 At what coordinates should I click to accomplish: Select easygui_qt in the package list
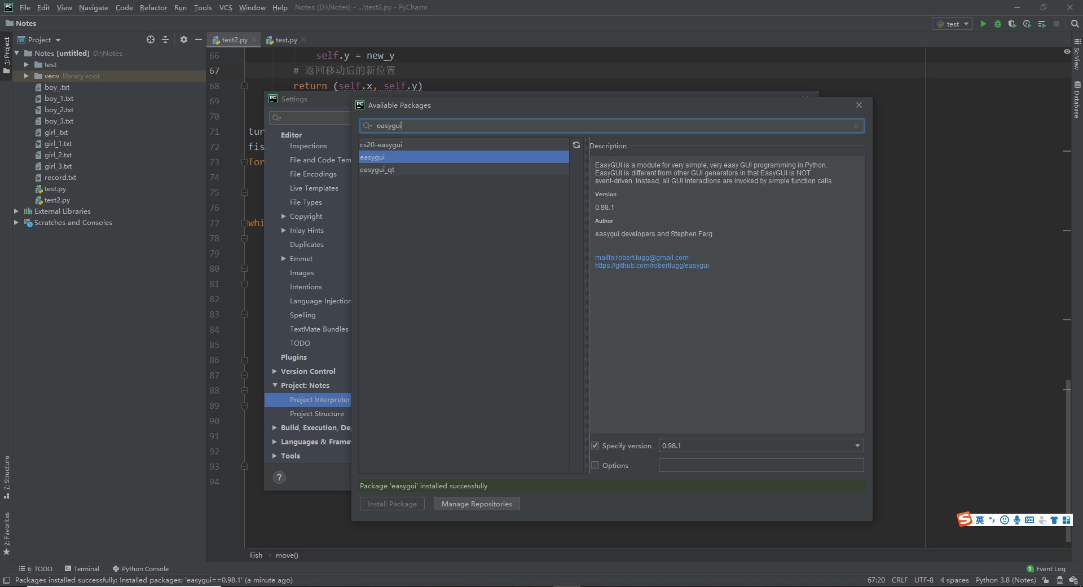coord(464,170)
